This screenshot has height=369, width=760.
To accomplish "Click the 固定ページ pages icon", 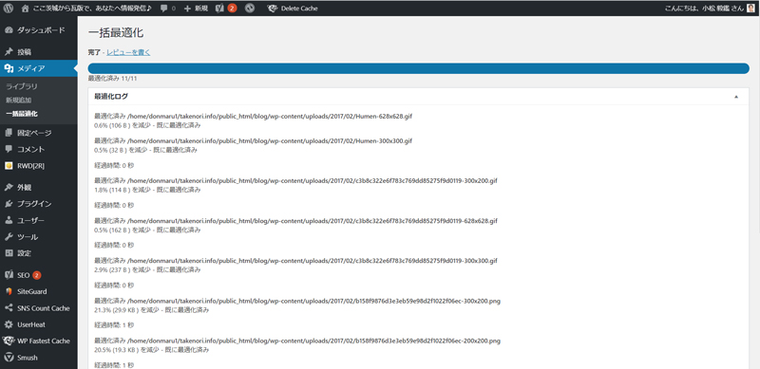I will coord(9,133).
